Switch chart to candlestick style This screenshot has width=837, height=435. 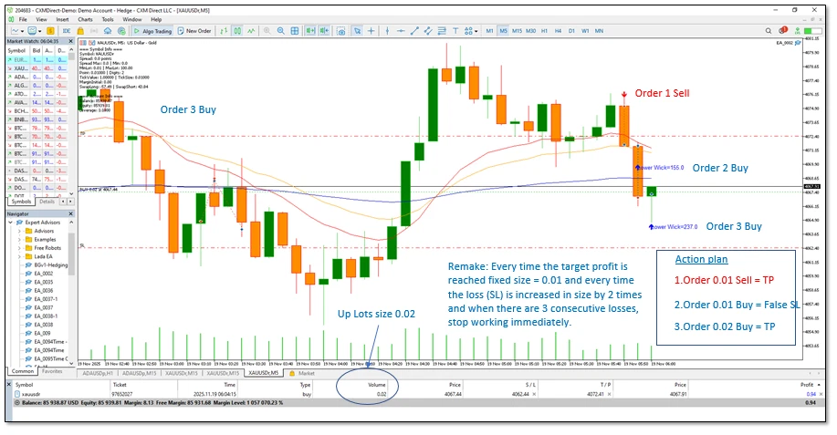click(237, 31)
